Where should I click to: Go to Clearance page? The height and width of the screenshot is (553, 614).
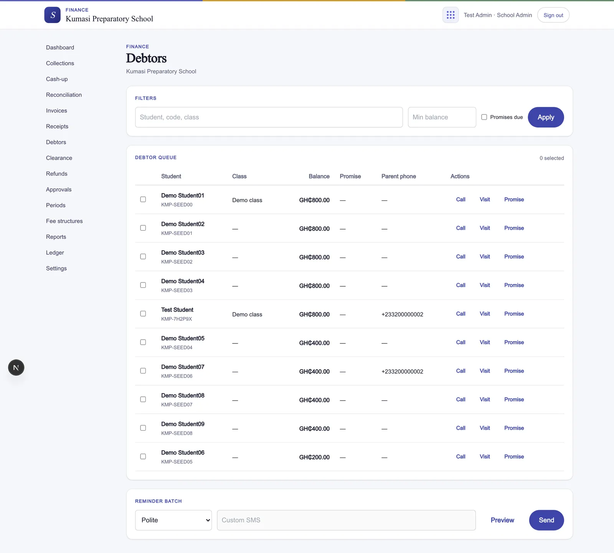pos(59,158)
